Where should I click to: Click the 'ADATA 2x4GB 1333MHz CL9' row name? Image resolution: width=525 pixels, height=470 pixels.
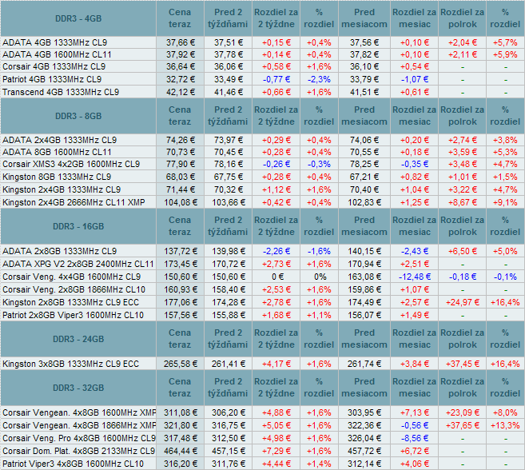pos(60,140)
